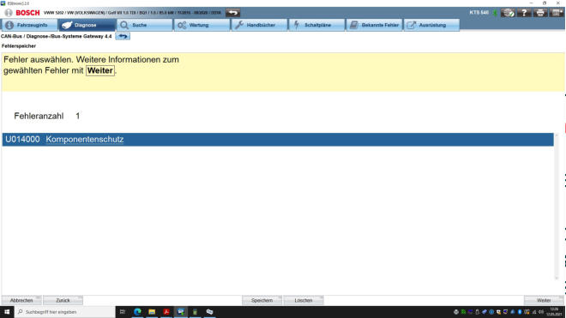Open the Handbücher tab
The width and height of the screenshot is (566, 318).
click(259, 25)
